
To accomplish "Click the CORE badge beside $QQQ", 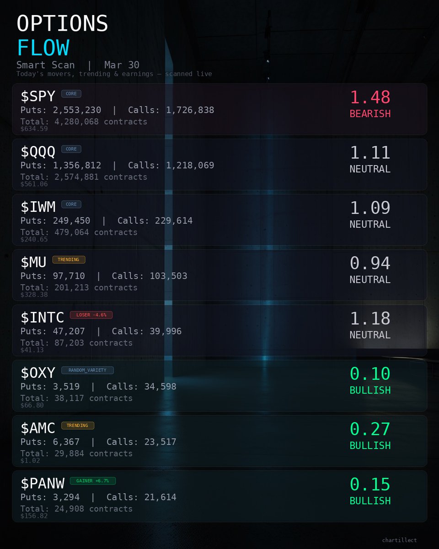I will [x=71, y=149].
